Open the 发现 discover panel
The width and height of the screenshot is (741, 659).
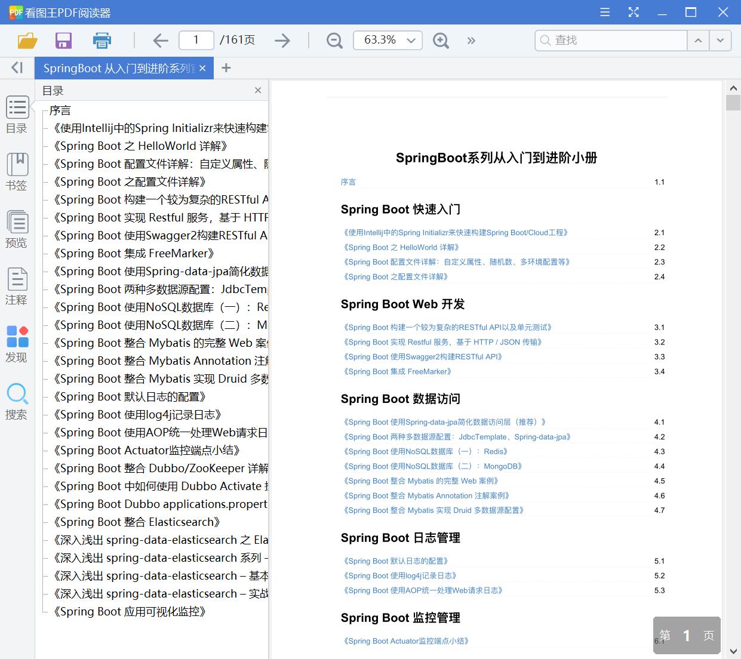[x=17, y=344]
